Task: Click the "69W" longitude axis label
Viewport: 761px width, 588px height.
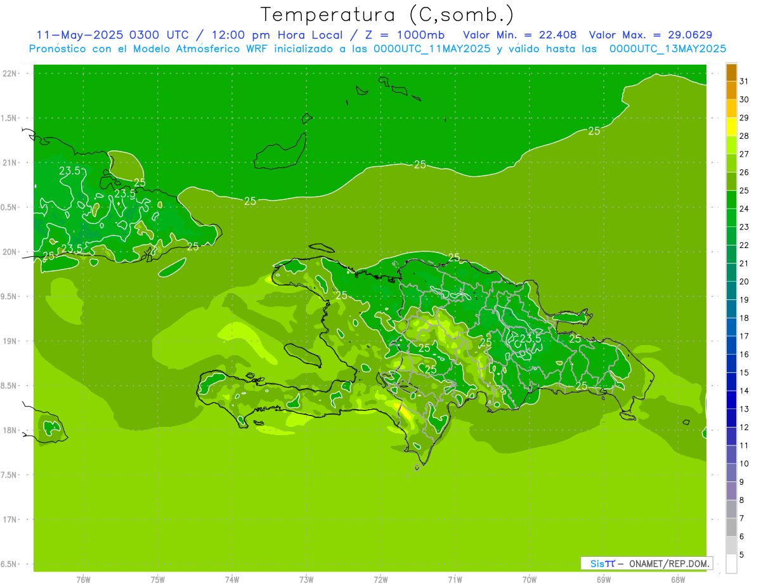Action: click(x=604, y=580)
